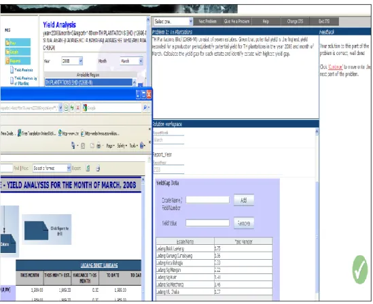Click the red Continue link in Feedback
Image resolution: width=373 pixels, height=304 pixels.
click(x=335, y=67)
